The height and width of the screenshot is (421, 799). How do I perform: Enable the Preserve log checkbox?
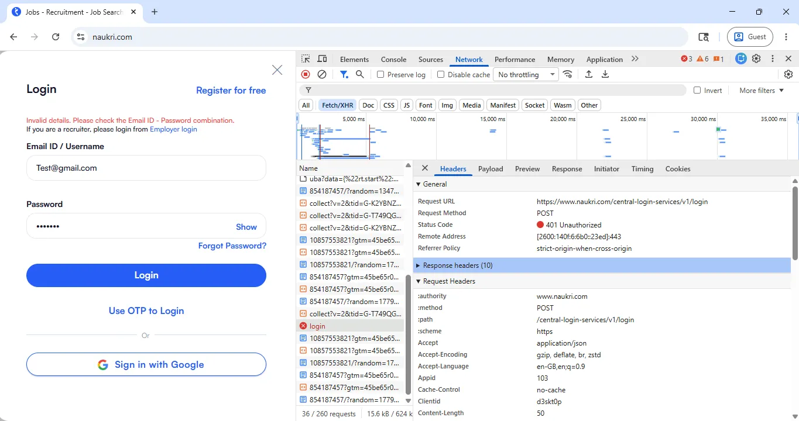pos(380,74)
